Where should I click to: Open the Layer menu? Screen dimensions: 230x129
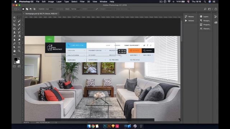59,1
